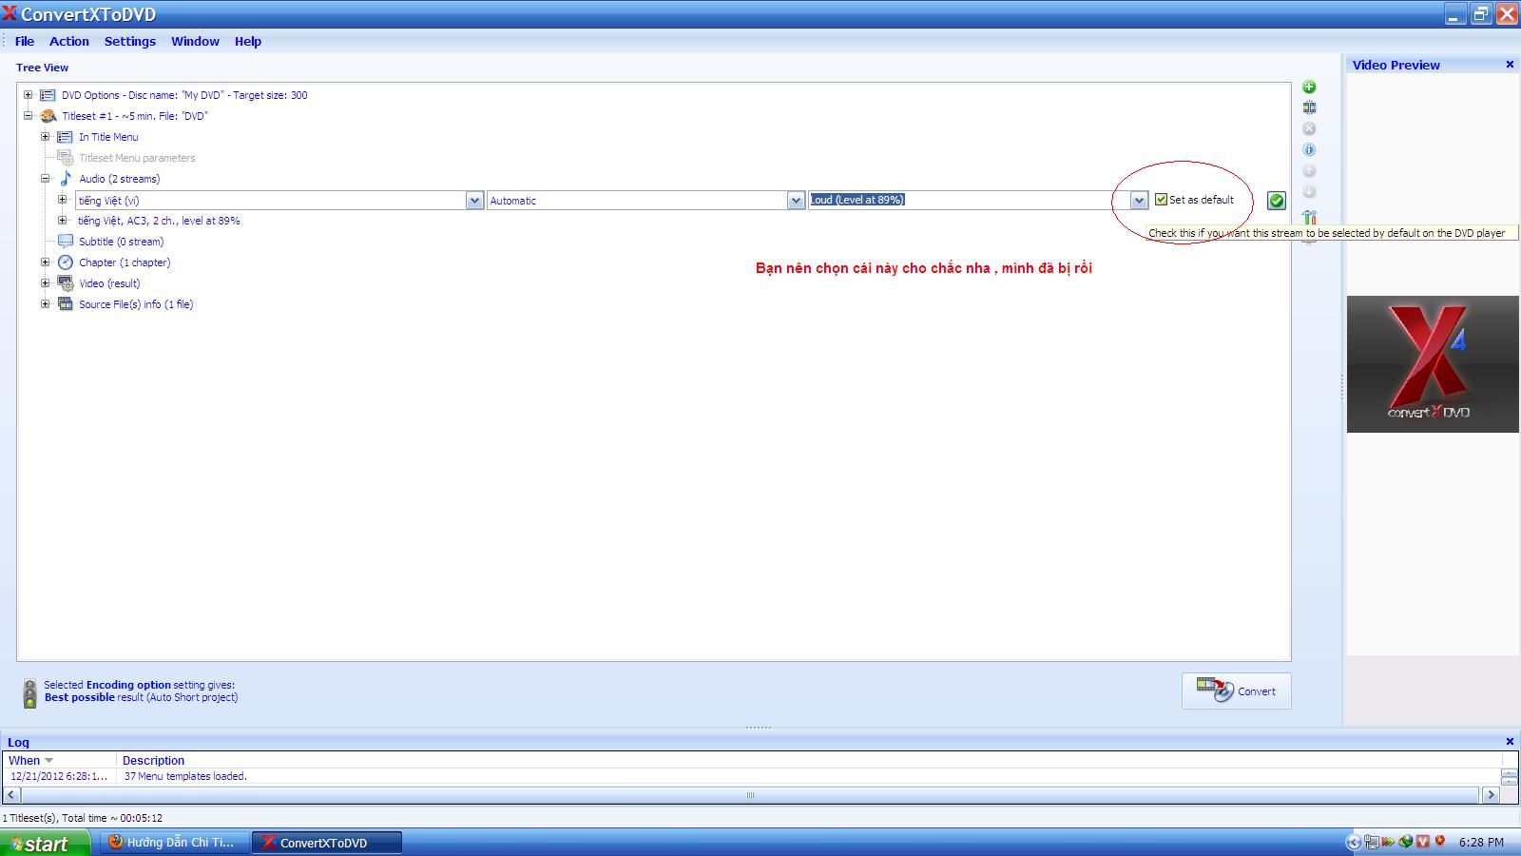Collapse the Titleset #1 node
Image resolution: width=1521 pixels, height=856 pixels.
[28, 116]
